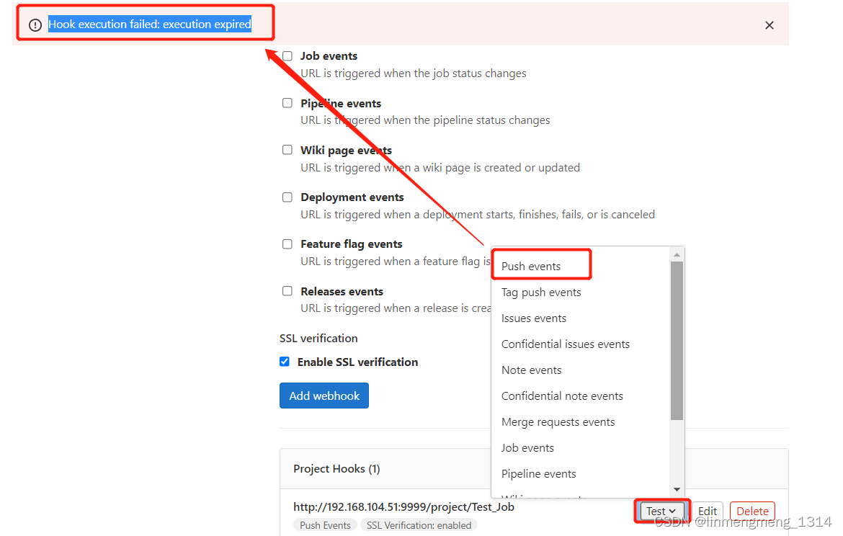
Task: Open the Test dropdown for the hook
Action: [661, 511]
